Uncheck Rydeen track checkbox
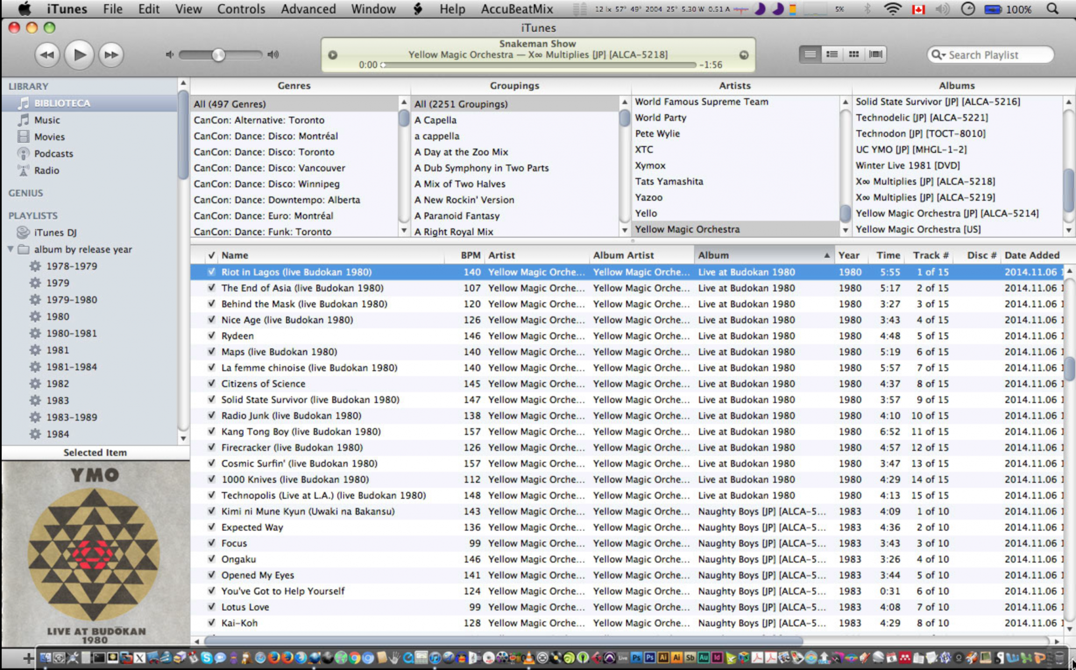The height and width of the screenshot is (670, 1076). (x=211, y=336)
